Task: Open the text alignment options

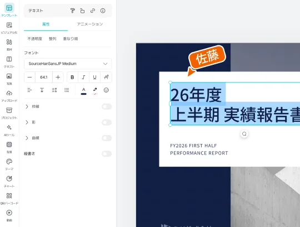Action: coord(29,90)
